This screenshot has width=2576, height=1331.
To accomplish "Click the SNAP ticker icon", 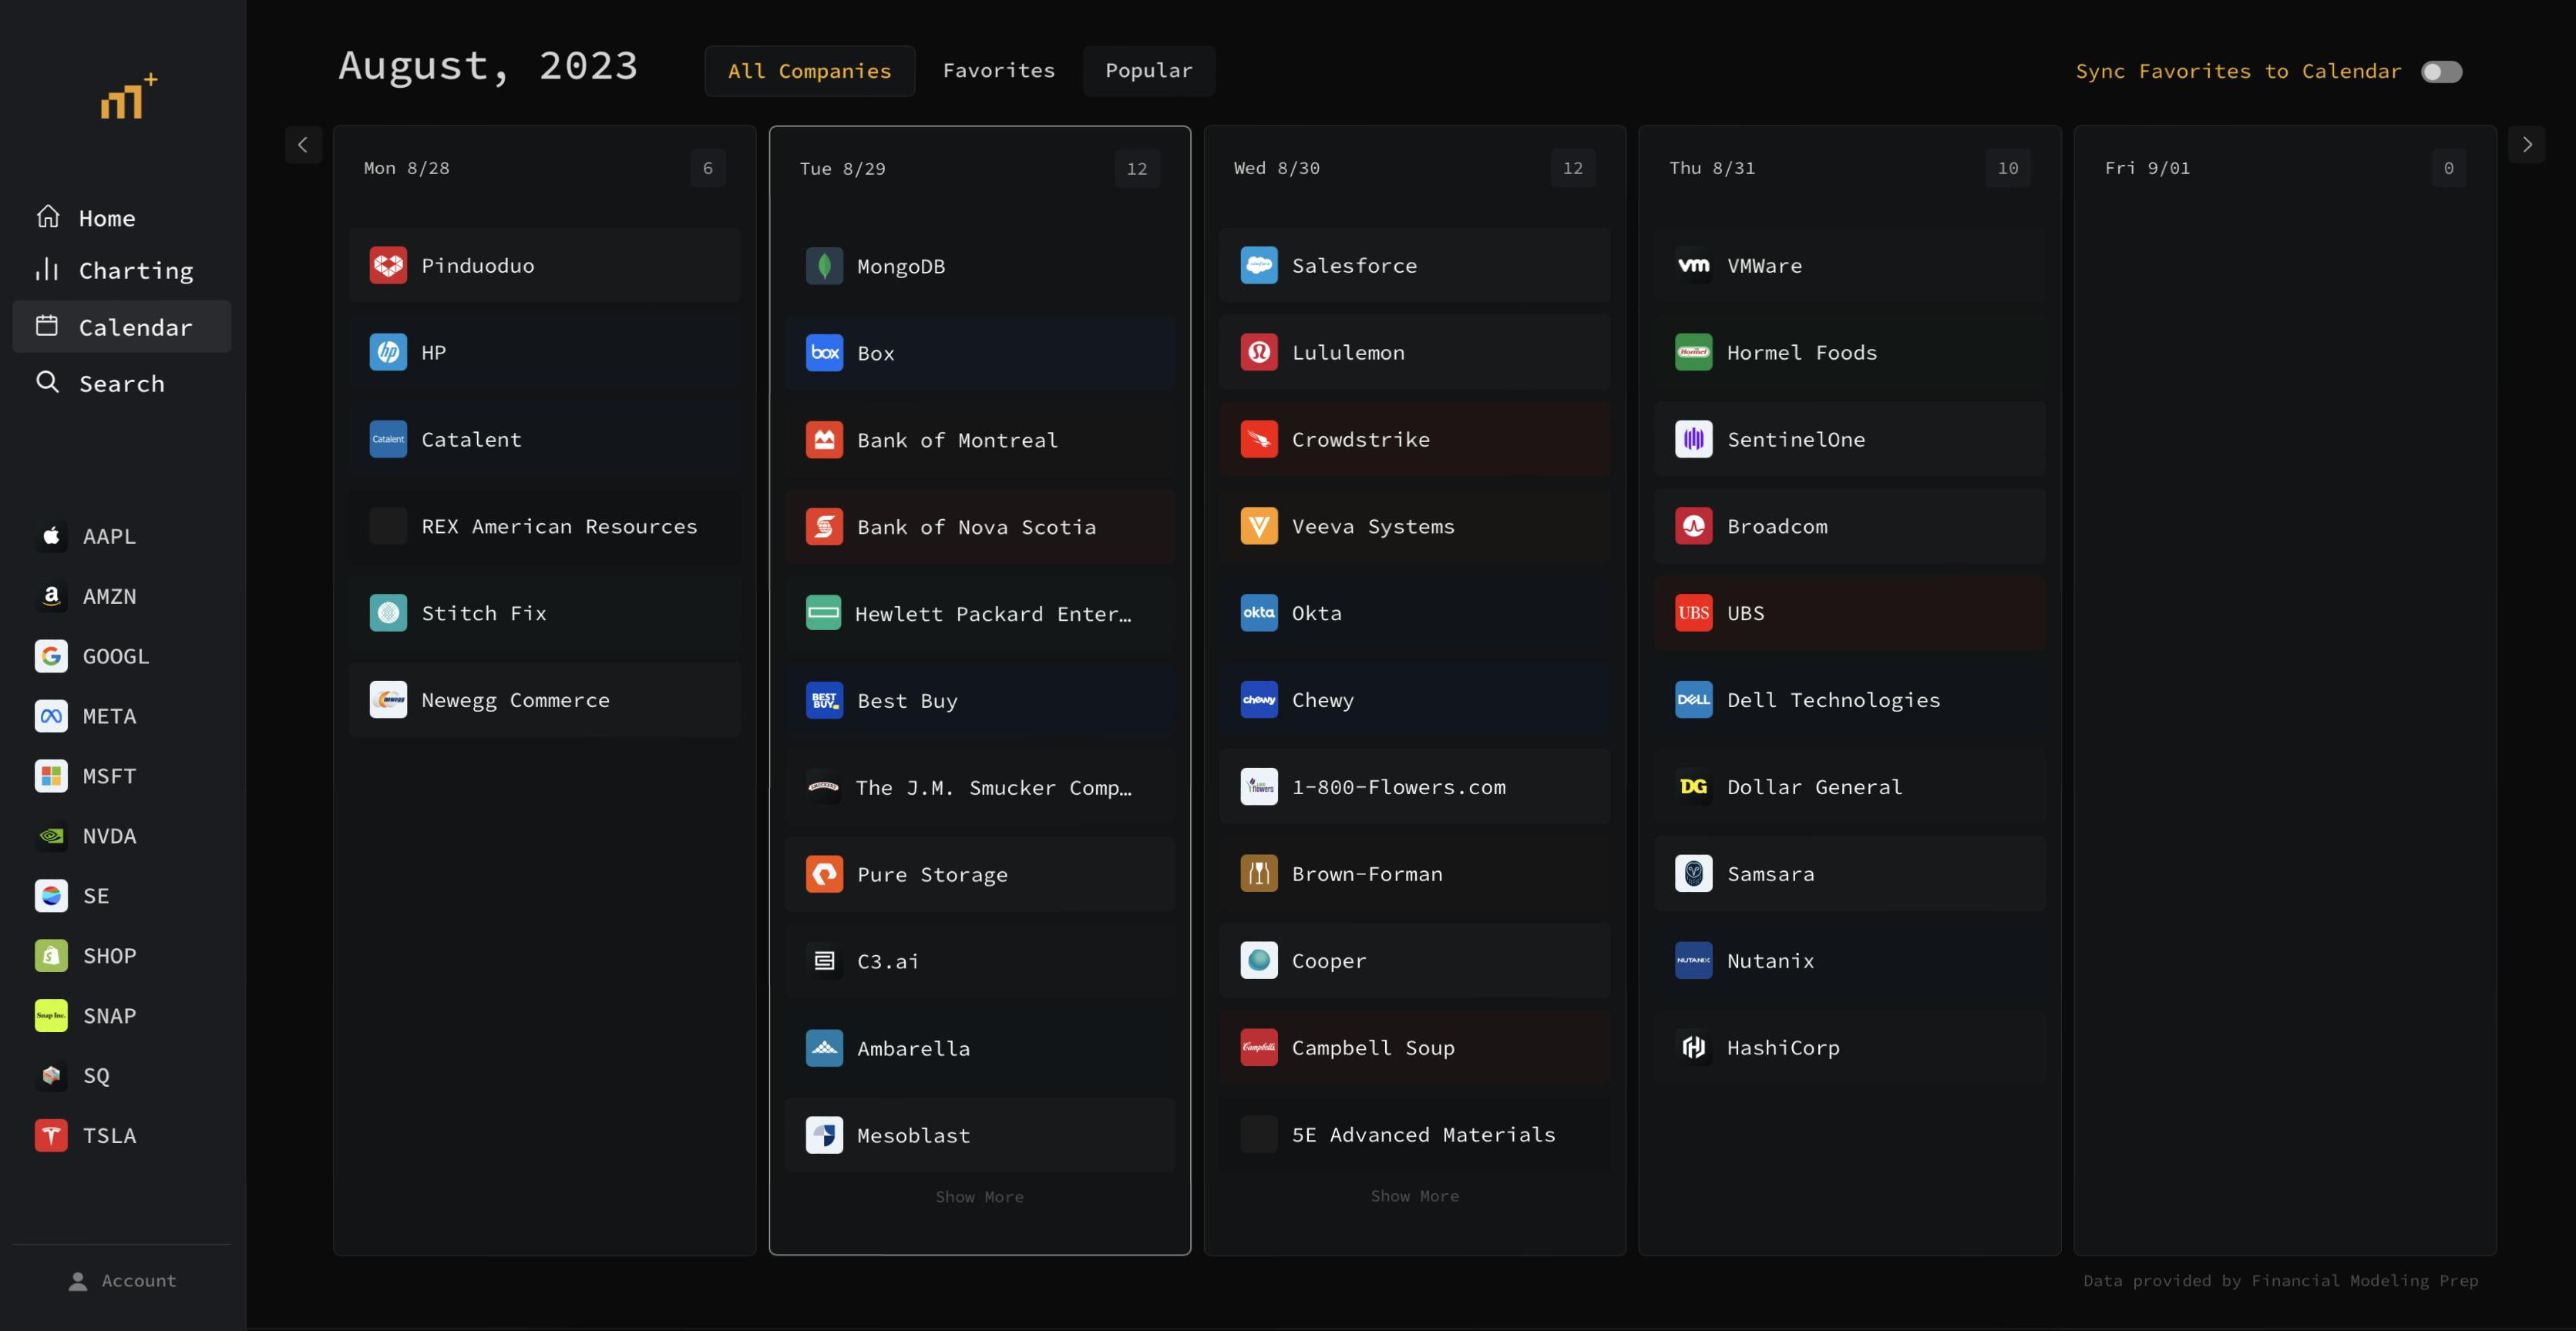I will click(x=51, y=1016).
